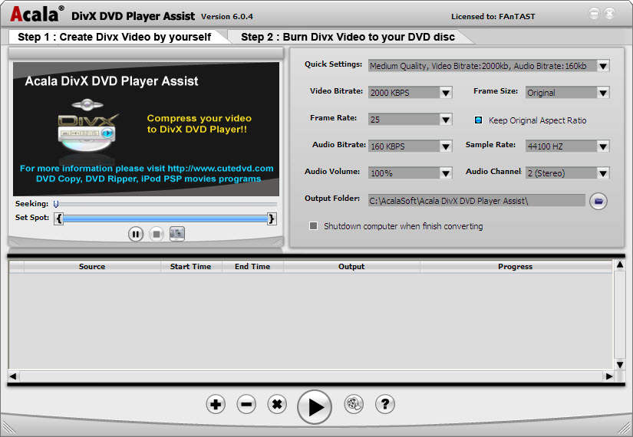Viewport: 633px width, 437px height.
Task: Click the Start Time column header
Action: tap(190, 266)
